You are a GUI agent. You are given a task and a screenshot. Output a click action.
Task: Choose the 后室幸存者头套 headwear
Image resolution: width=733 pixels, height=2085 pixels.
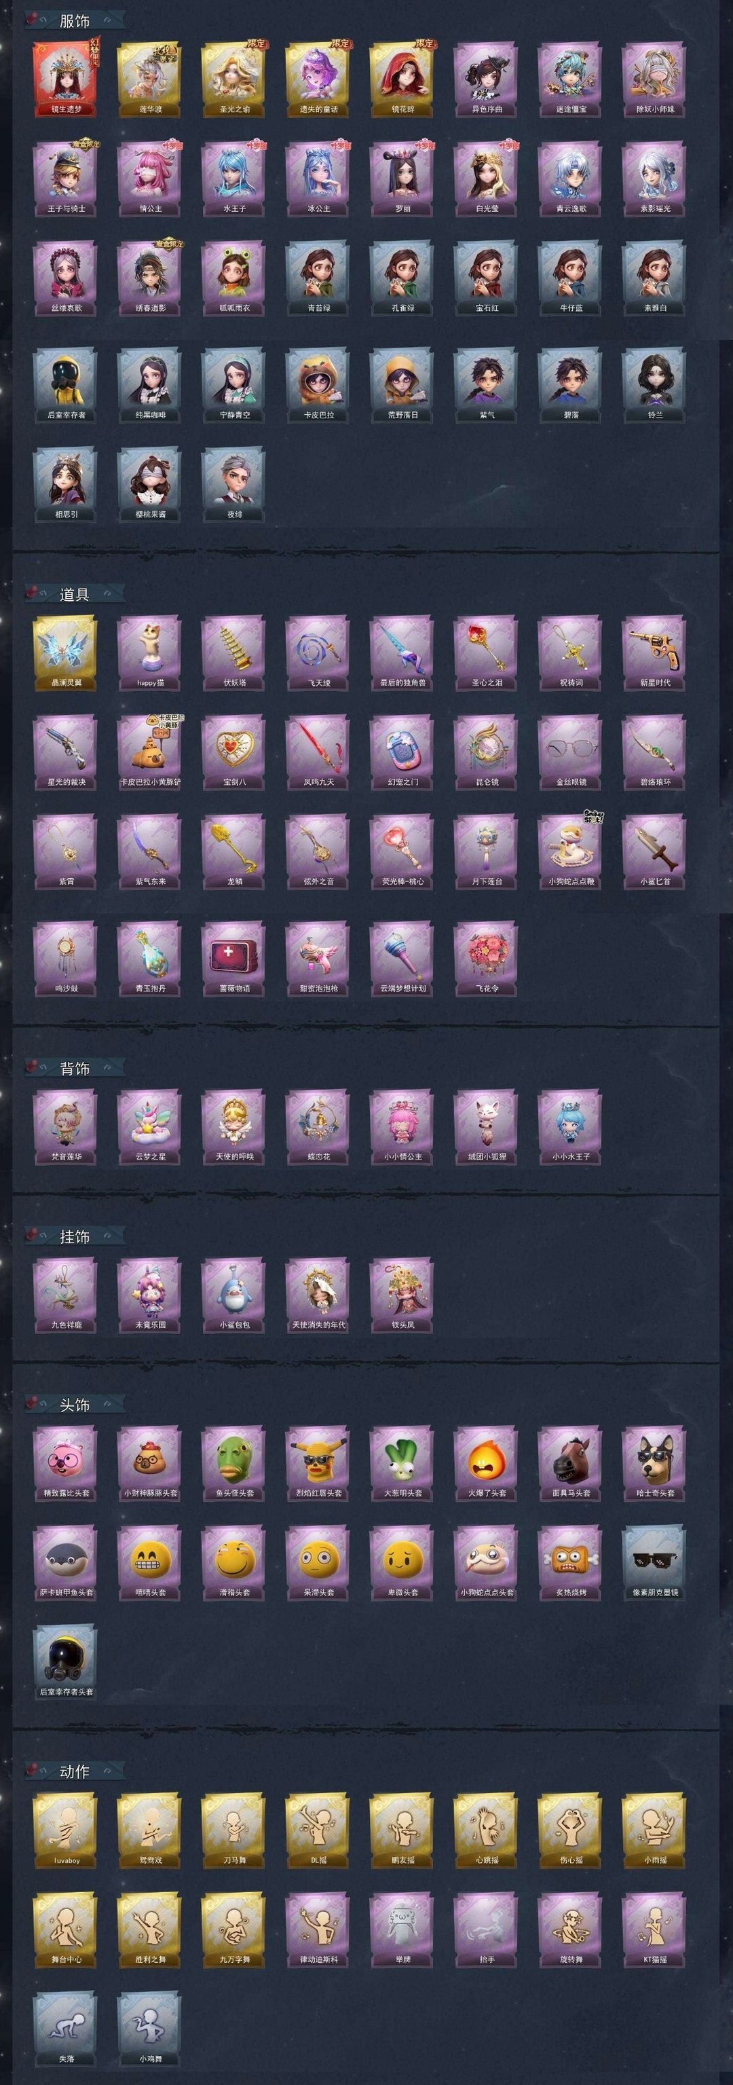coord(66,1663)
